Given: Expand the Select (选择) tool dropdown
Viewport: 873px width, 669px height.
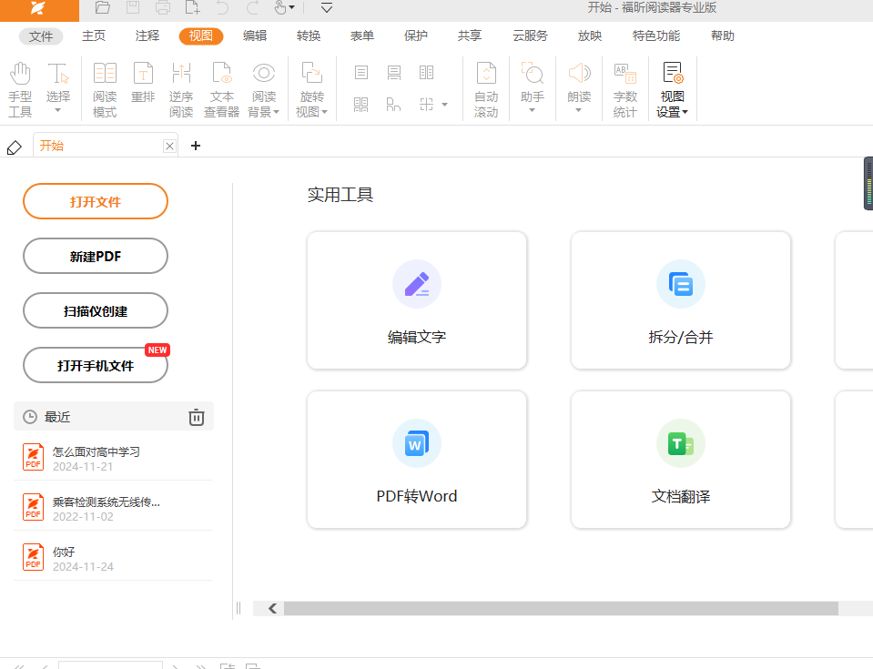Looking at the screenshot, I should click(58, 110).
